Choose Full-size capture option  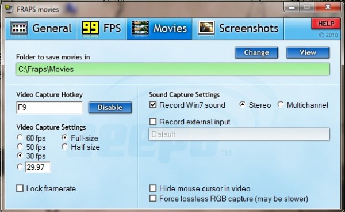pos(64,138)
